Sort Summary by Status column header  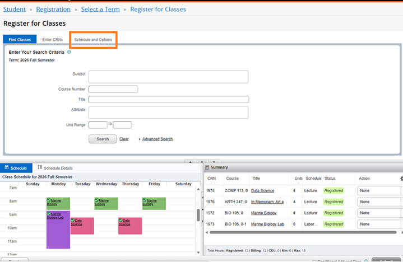330,179
